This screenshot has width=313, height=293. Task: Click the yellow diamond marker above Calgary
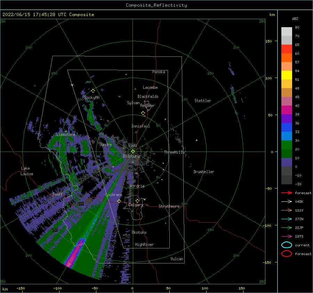pos(137,201)
